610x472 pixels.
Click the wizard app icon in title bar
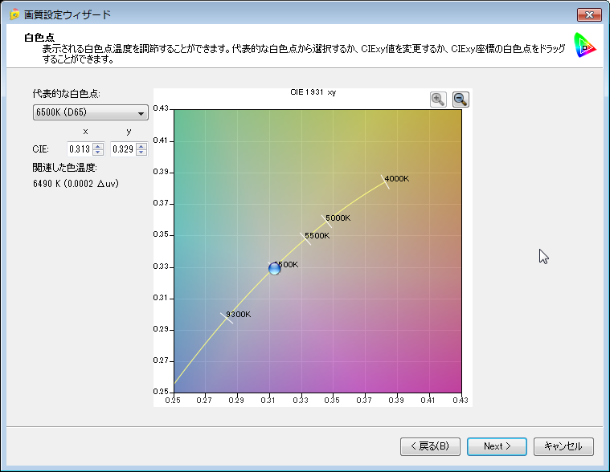coord(14,15)
